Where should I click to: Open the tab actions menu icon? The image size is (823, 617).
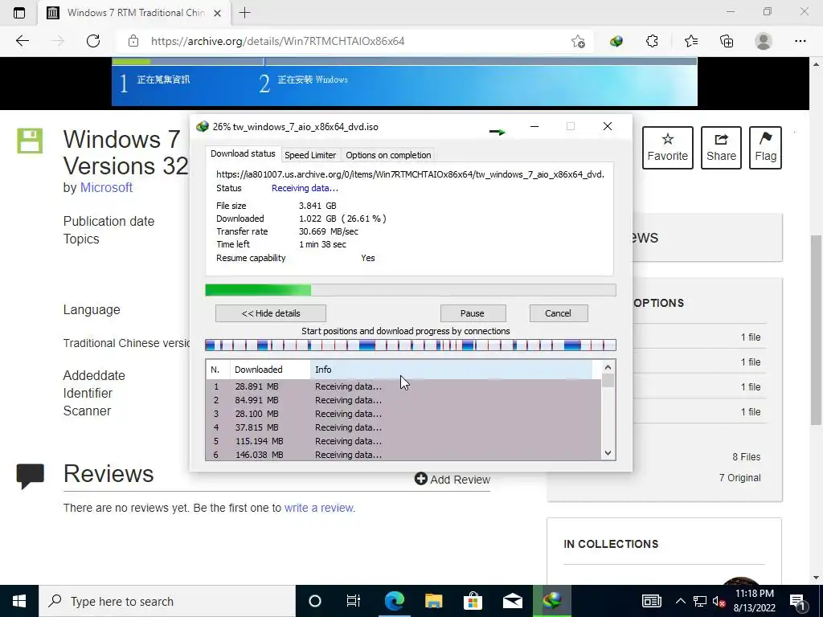(x=19, y=13)
